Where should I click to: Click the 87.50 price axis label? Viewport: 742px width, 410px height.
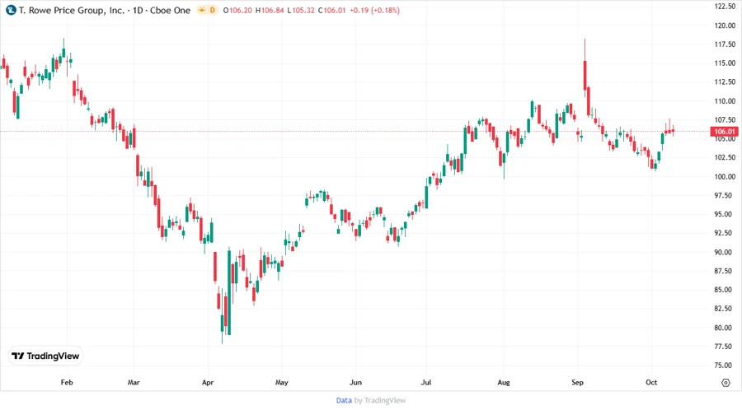pos(725,271)
